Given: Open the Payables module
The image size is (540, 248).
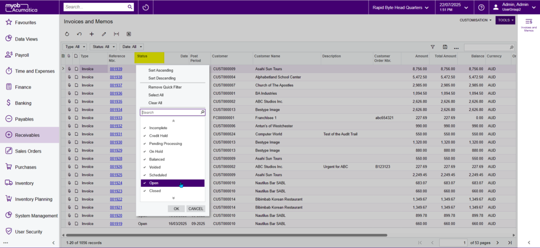Looking at the screenshot, I should point(24,119).
